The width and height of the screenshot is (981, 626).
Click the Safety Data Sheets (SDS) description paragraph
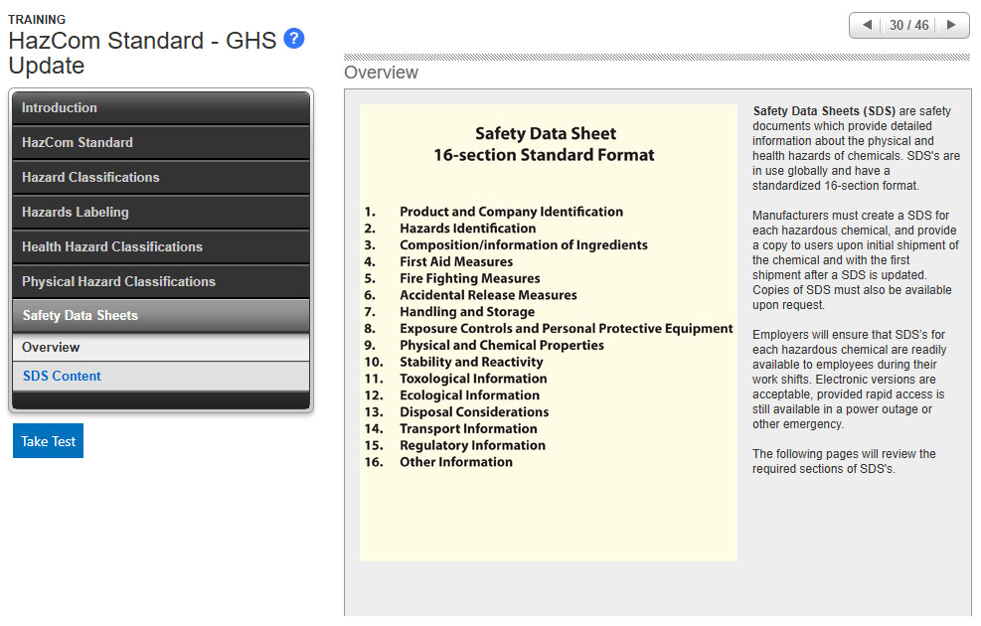point(856,148)
